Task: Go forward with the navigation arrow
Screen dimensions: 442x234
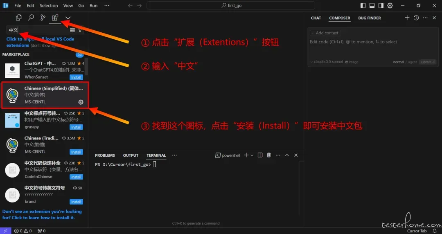Action: point(139,6)
